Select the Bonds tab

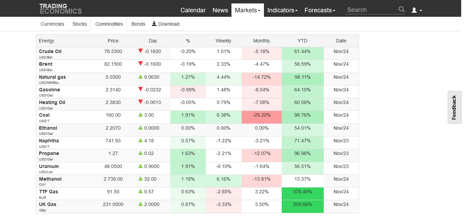[138, 24]
